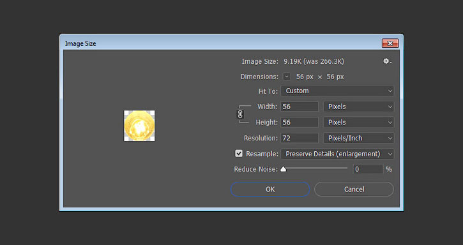Toggle the constrain proportions link icon
This screenshot has height=245, width=463.
pyautogui.click(x=240, y=114)
